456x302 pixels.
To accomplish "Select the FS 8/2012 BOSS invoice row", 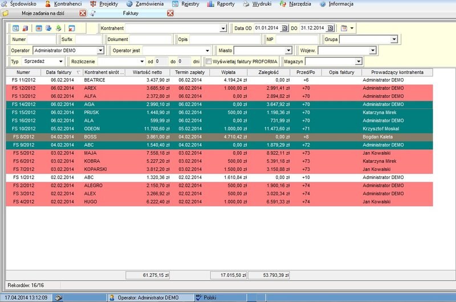I will pyautogui.click(x=219, y=137).
